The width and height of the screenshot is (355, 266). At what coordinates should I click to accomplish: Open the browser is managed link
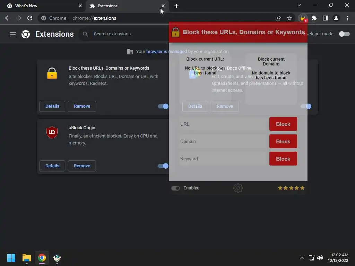pos(166,52)
